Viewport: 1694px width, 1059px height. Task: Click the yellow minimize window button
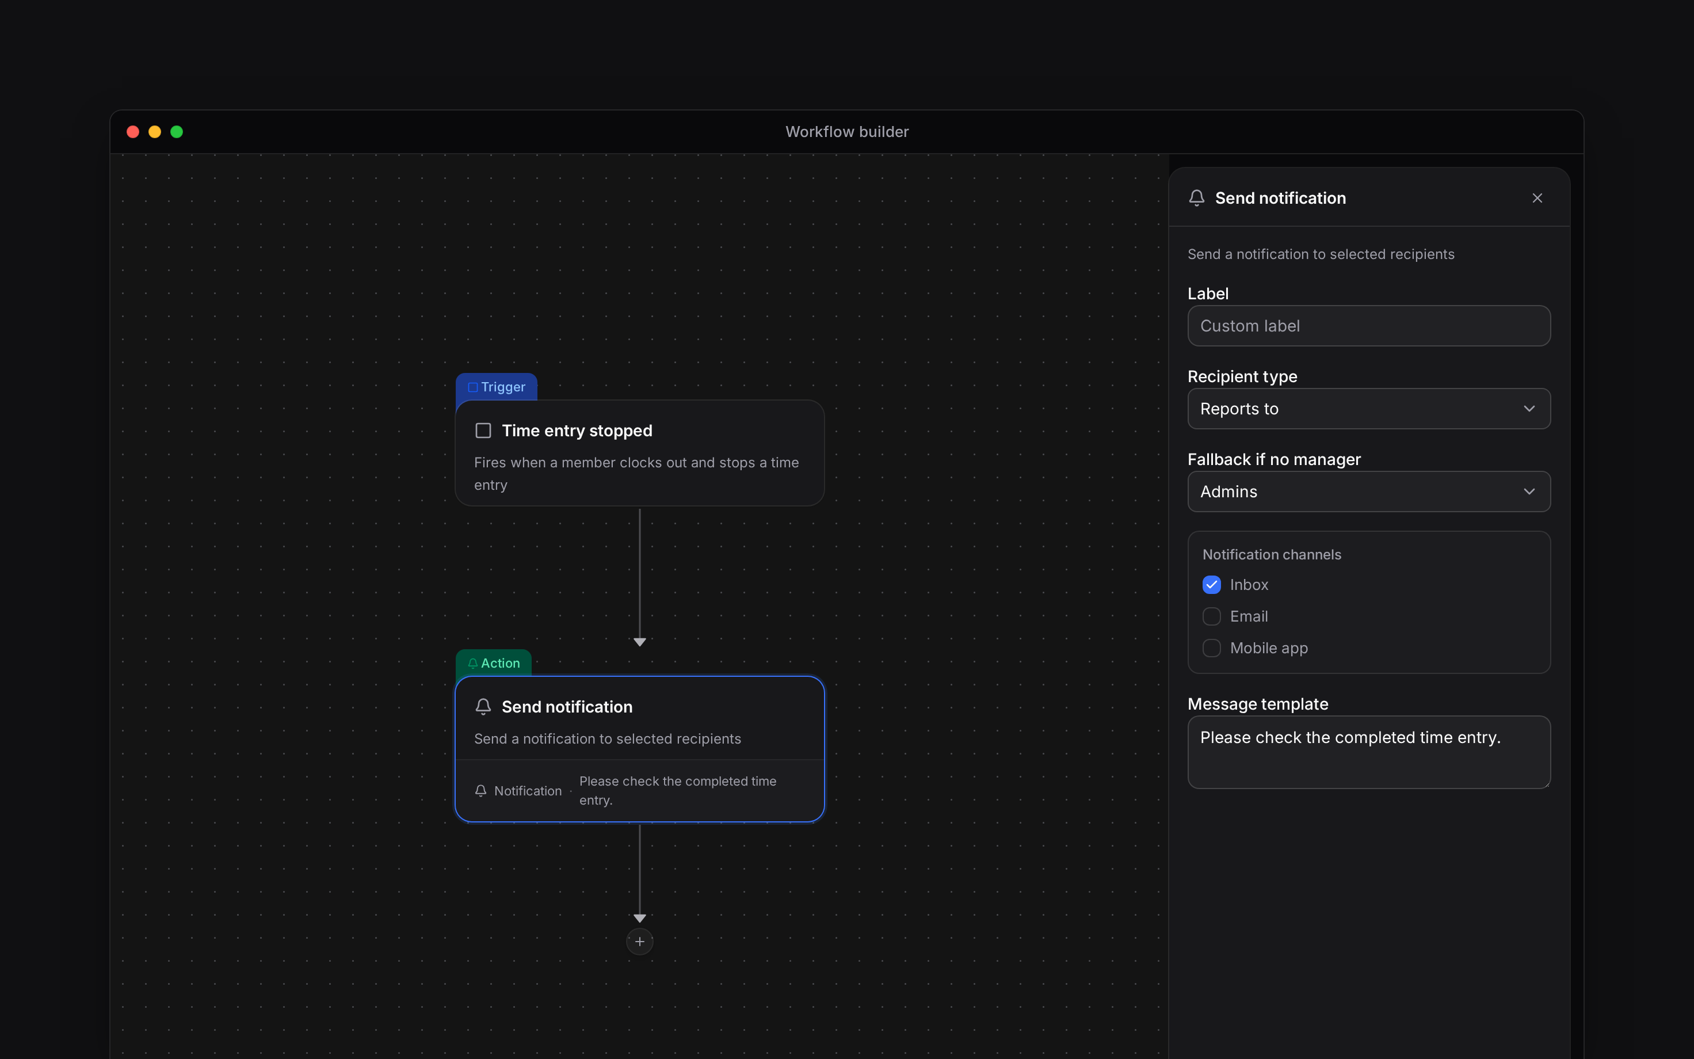pyautogui.click(x=155, y=132)
